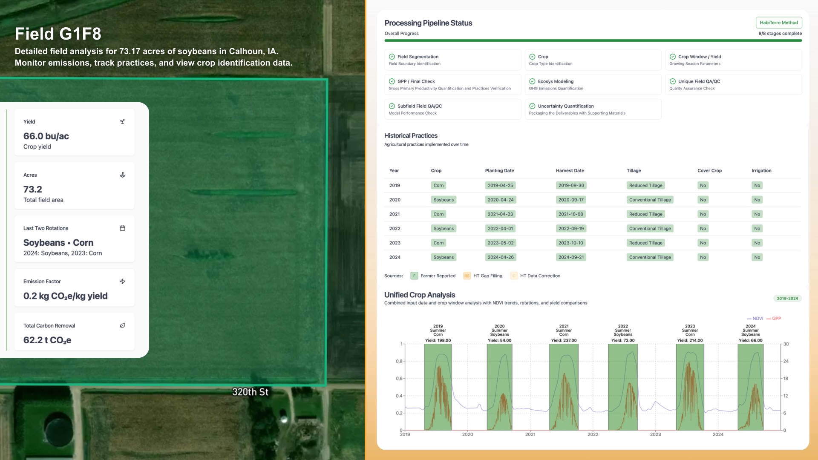Click the Planting Date column header

(x=499, y=171)
